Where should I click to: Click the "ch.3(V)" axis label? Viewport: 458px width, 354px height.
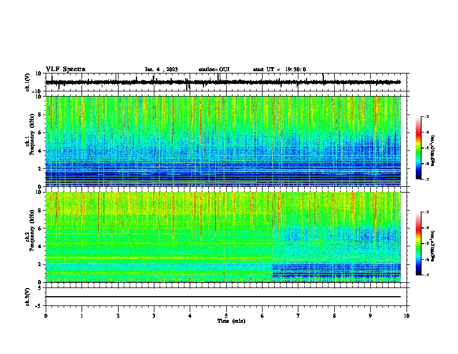click(28, 297)
